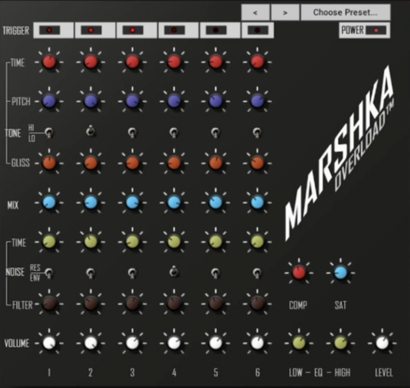
Task: Click the red tone TIME knob on channel 5
Action: (215, 62)
